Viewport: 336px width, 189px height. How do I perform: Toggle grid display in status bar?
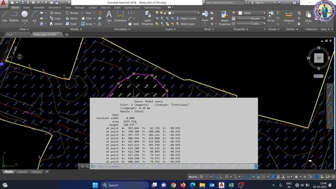pos(202,177)
